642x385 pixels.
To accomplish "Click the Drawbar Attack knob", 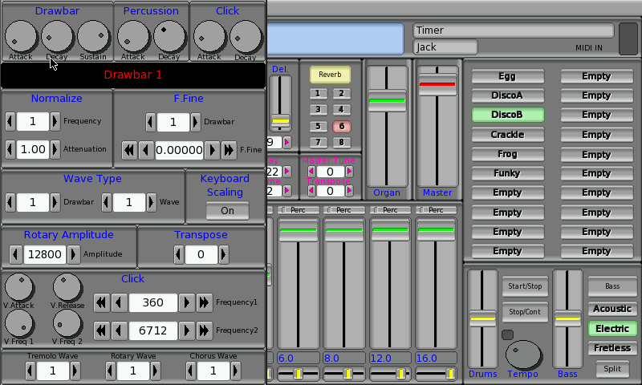I will pyautogui.click(x=21, y=37).
